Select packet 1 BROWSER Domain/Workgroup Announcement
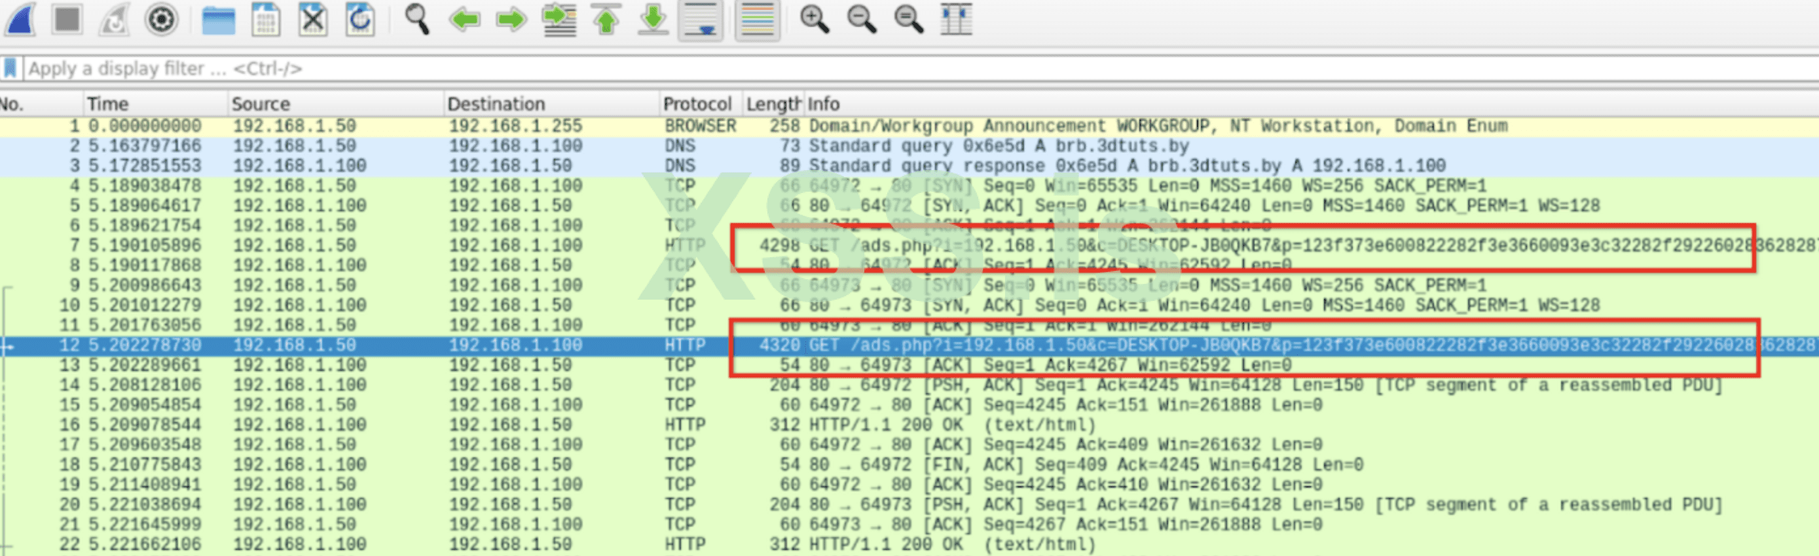 point(909,126)
